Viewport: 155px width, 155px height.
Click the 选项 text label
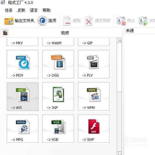point(52,21)
